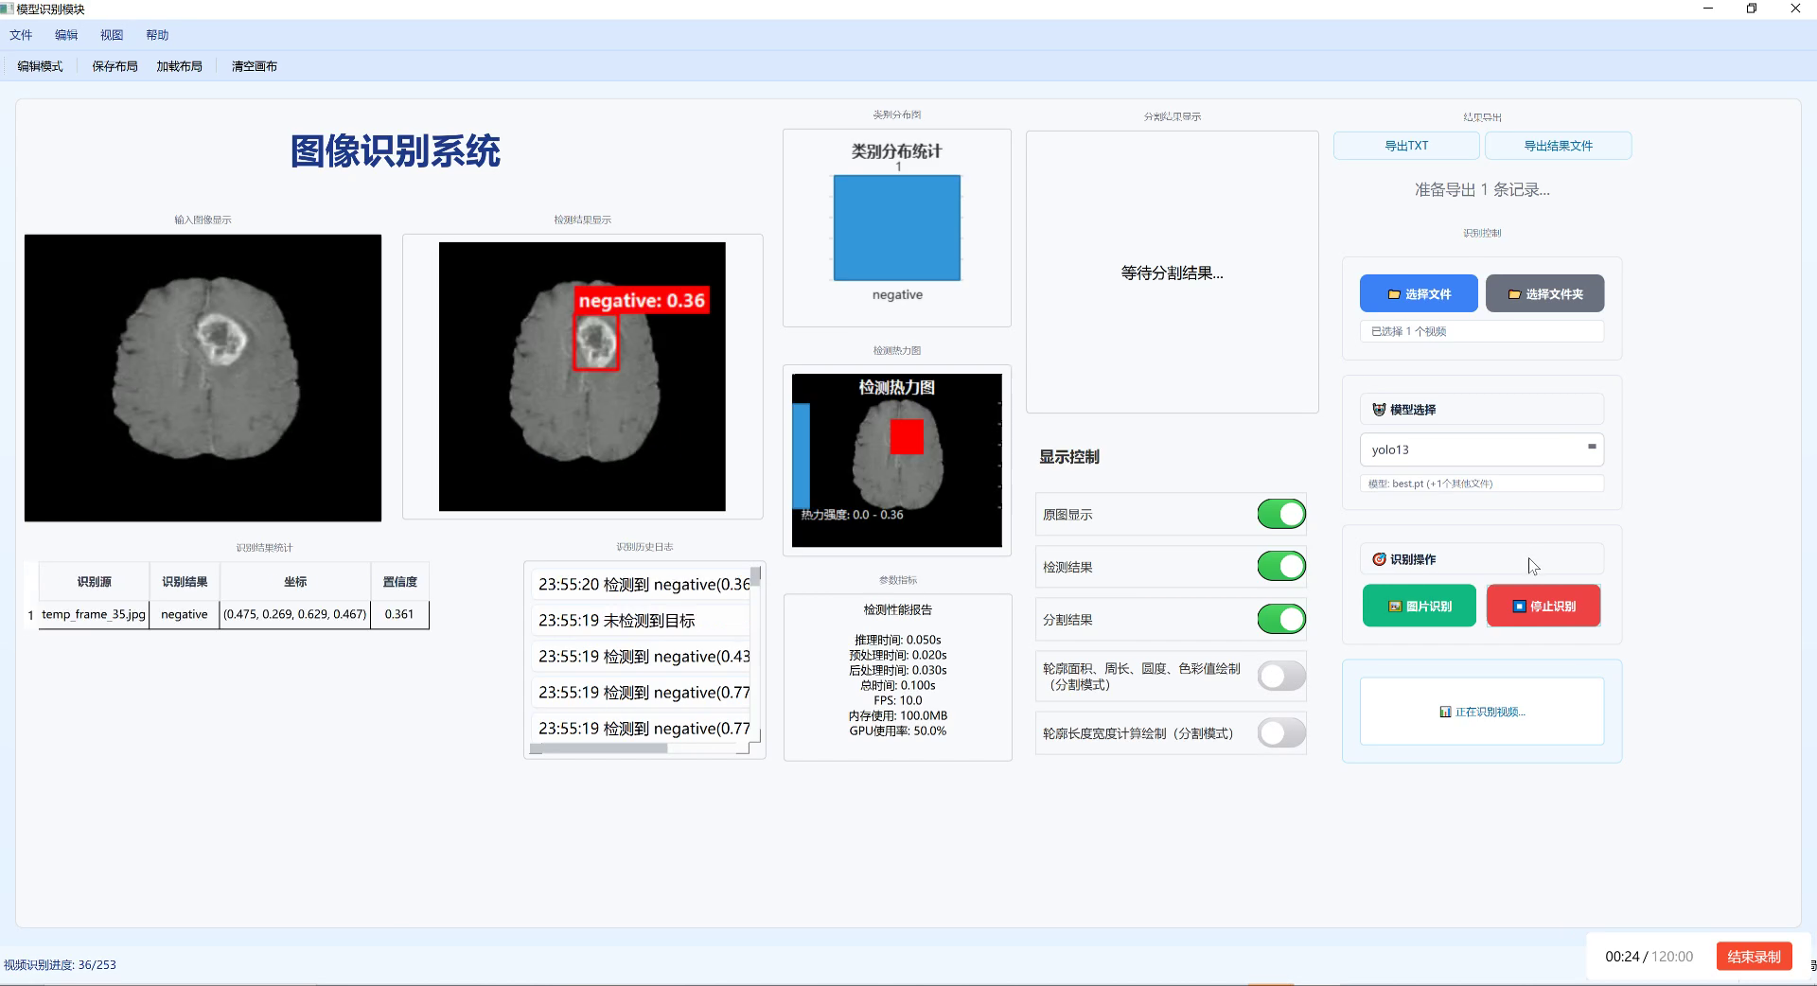The height and width of the screenshot is (986, 1817).
Task: Click the 导出TXT button
Action: click(x=1406, y=146)
